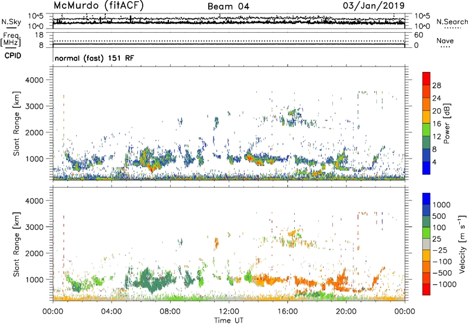The width and height of the screenshot is (468, 324).
Task: Click the '4' label on Power colorbar
Action: tap(435, 163)
